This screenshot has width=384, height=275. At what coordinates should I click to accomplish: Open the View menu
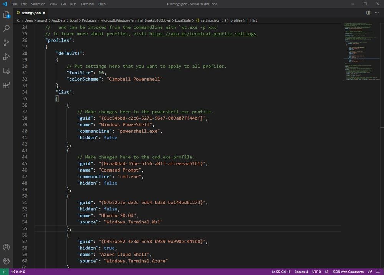click(x=53, y=4)
